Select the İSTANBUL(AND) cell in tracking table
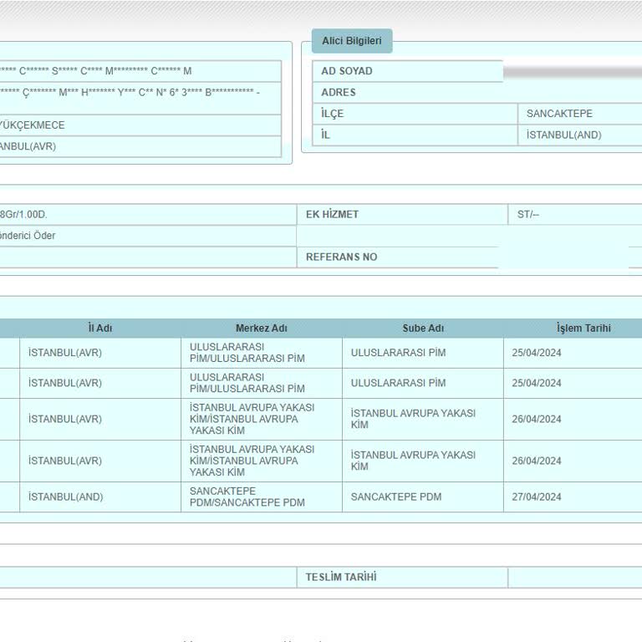Image resolution: width=642 pixels, height=642 pixels. tap(65, 497)
